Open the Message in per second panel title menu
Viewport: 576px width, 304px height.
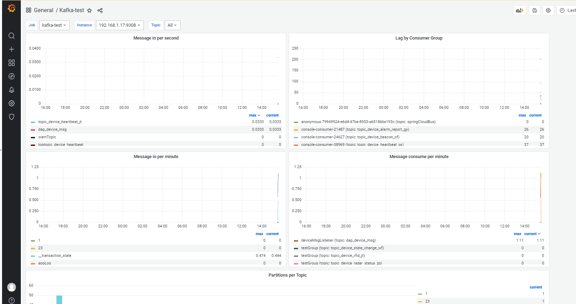(156, 38)
